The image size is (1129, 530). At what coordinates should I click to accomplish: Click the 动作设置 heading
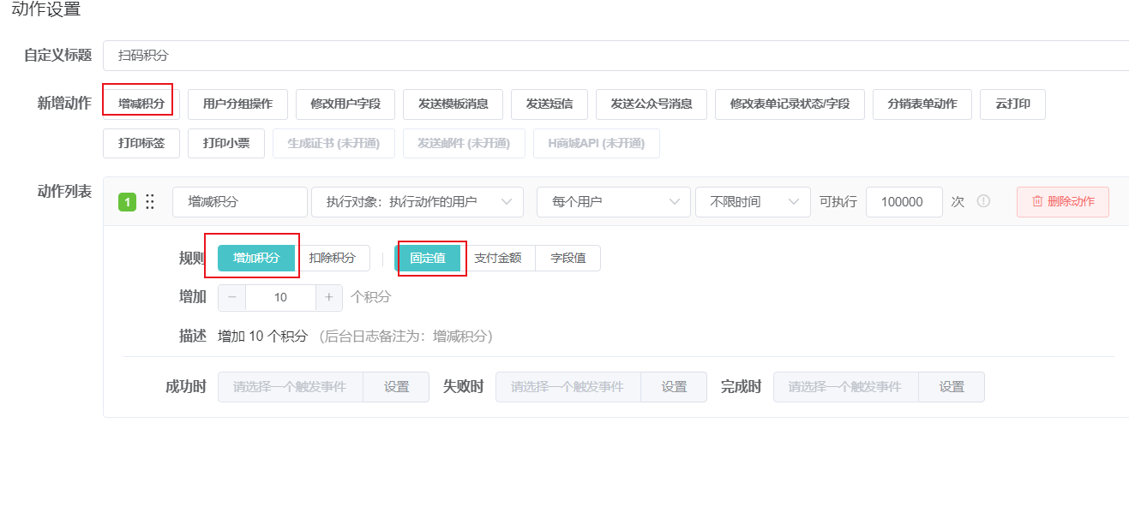[46, 11]
